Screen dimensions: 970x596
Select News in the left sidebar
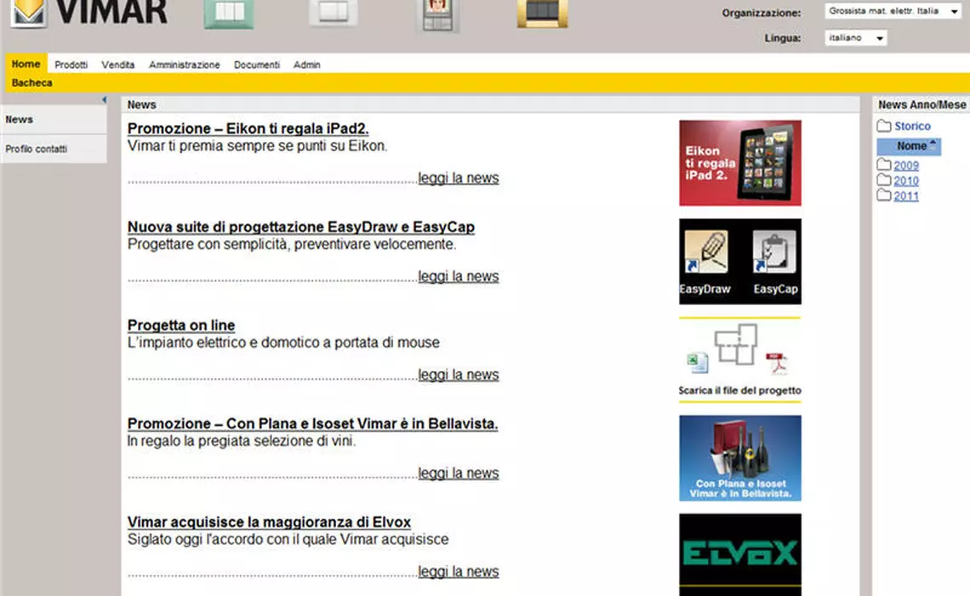(x=54, y=119)
